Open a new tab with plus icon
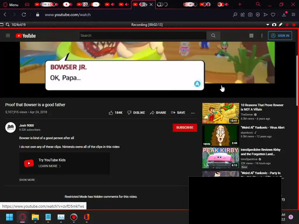Screen dimensions: 299x224 240,4
